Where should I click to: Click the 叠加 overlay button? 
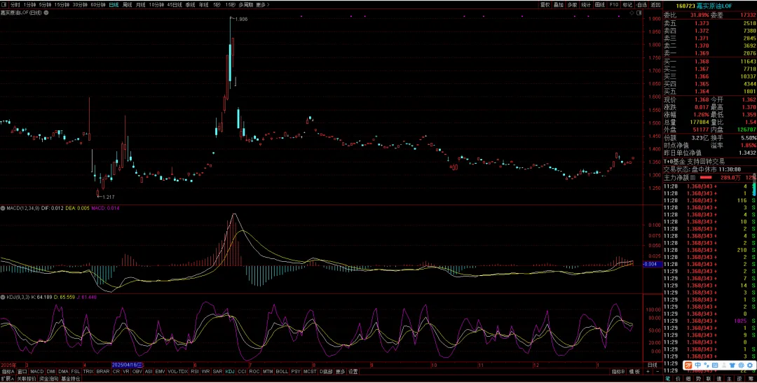click(x=559, y=5)
